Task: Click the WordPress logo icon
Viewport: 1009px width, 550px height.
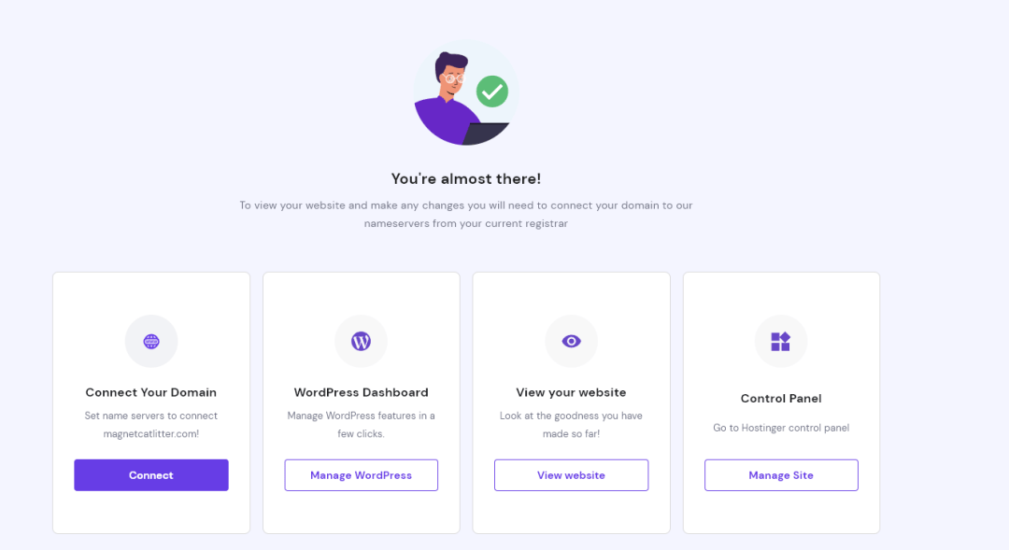Action: tap(361, 342)
